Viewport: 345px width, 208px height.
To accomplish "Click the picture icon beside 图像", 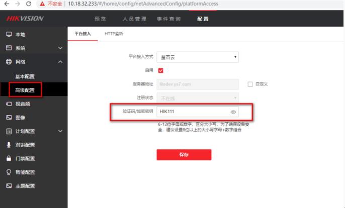I will click(x=9, y=118).
